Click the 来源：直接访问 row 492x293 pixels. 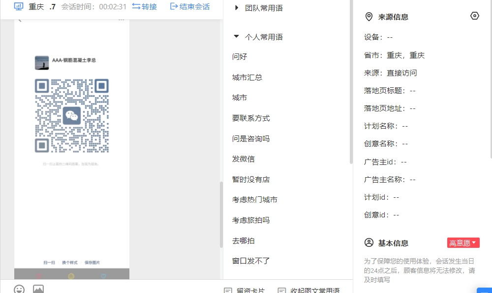(391, 73)
